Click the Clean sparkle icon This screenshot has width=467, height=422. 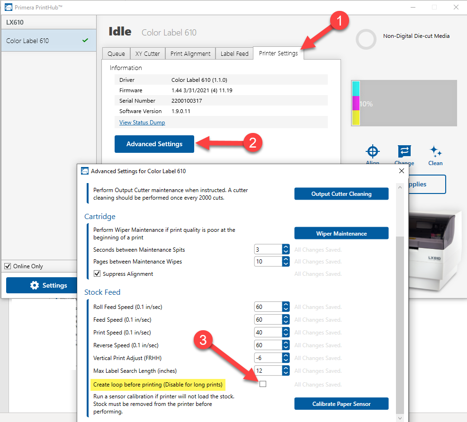(x=435, y=151)
